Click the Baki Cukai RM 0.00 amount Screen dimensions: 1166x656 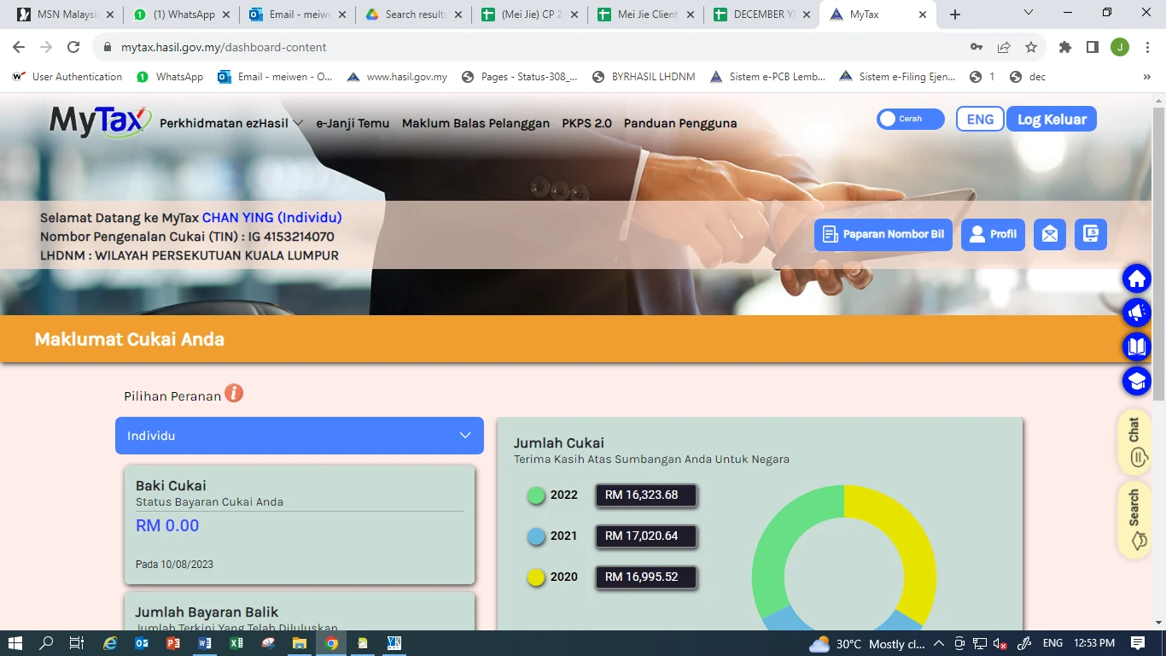click(x=167, y=526)
